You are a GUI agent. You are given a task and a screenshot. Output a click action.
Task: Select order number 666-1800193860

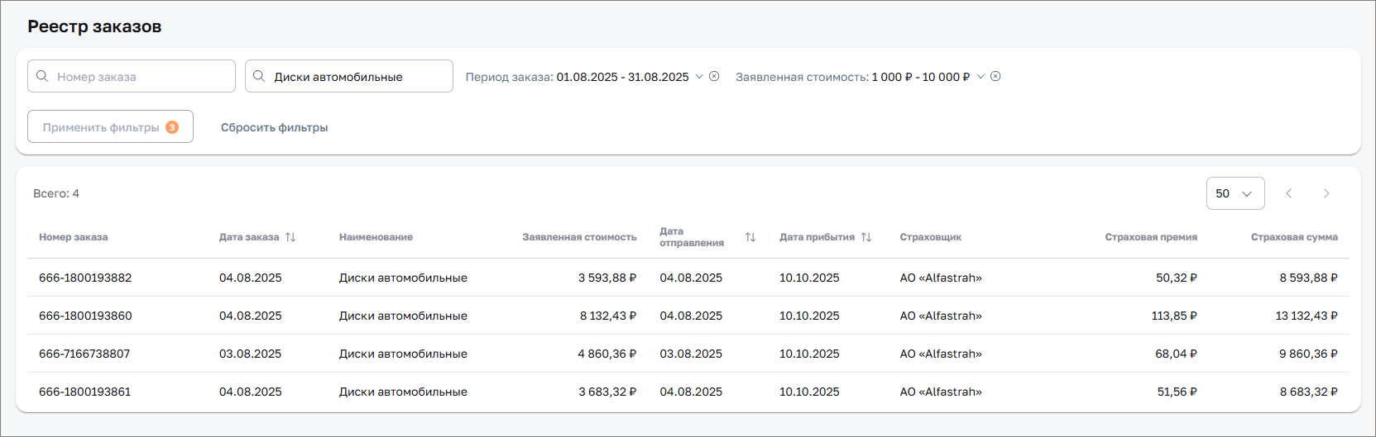pos(85,316)
